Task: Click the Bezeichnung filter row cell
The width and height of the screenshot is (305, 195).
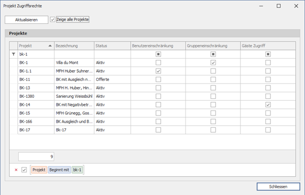Action: (74, 54)
